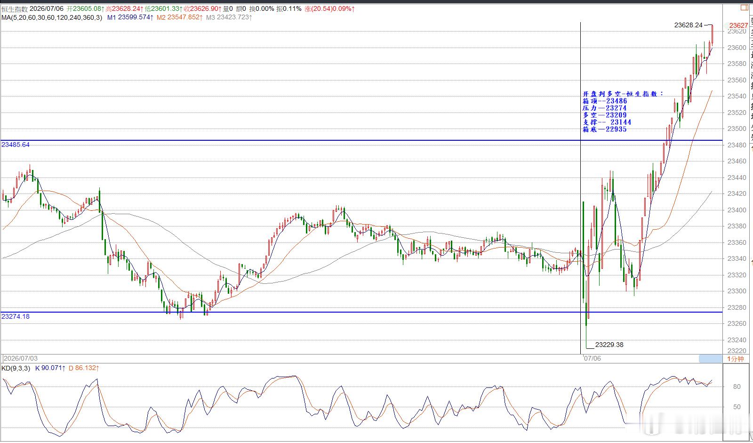Click the 23600 price axis label
The width and height of the screenshot is (753, 443).
click(737, 48)
